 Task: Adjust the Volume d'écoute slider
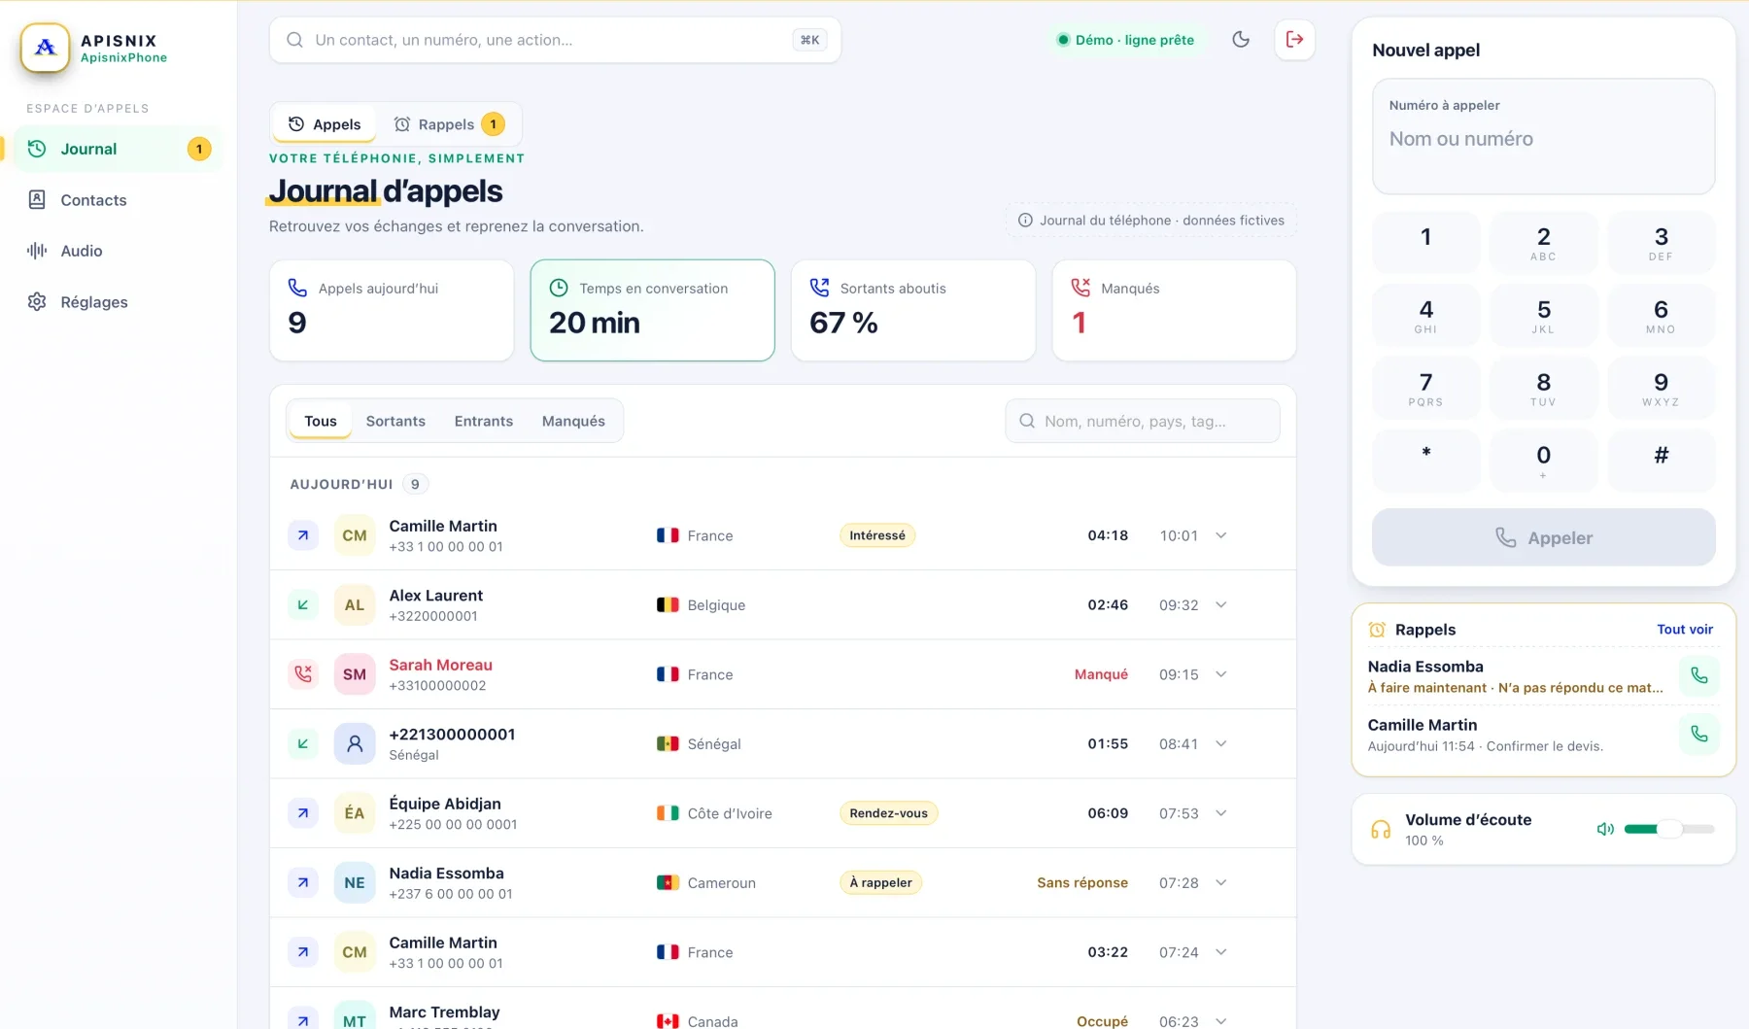pos(1669,829)
